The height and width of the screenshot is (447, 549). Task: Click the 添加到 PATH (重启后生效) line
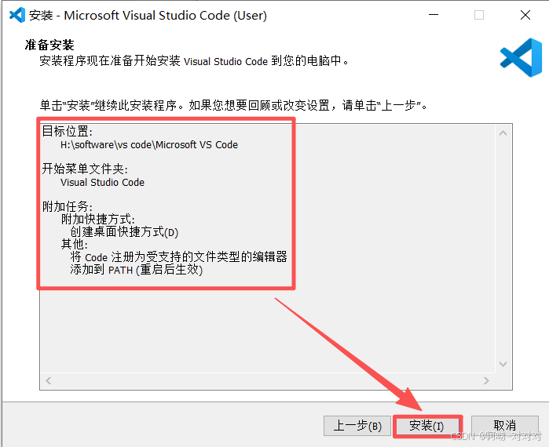(x=136, y=270)
